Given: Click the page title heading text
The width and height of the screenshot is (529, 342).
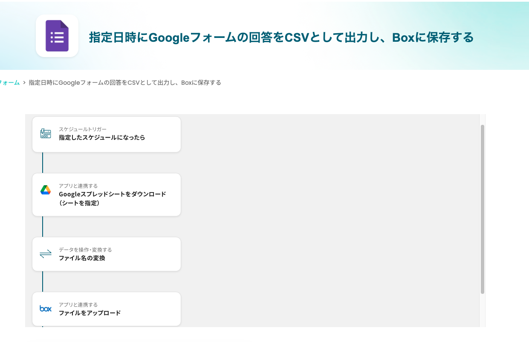Looking at the screenshot, I should 281,37.
